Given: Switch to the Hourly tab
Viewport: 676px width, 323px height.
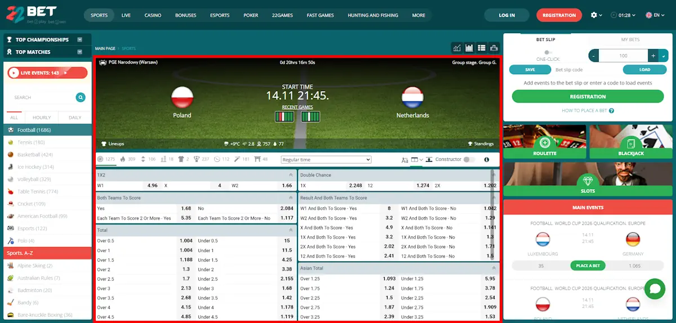Looking at the screenshot, I should click(42, 118).
